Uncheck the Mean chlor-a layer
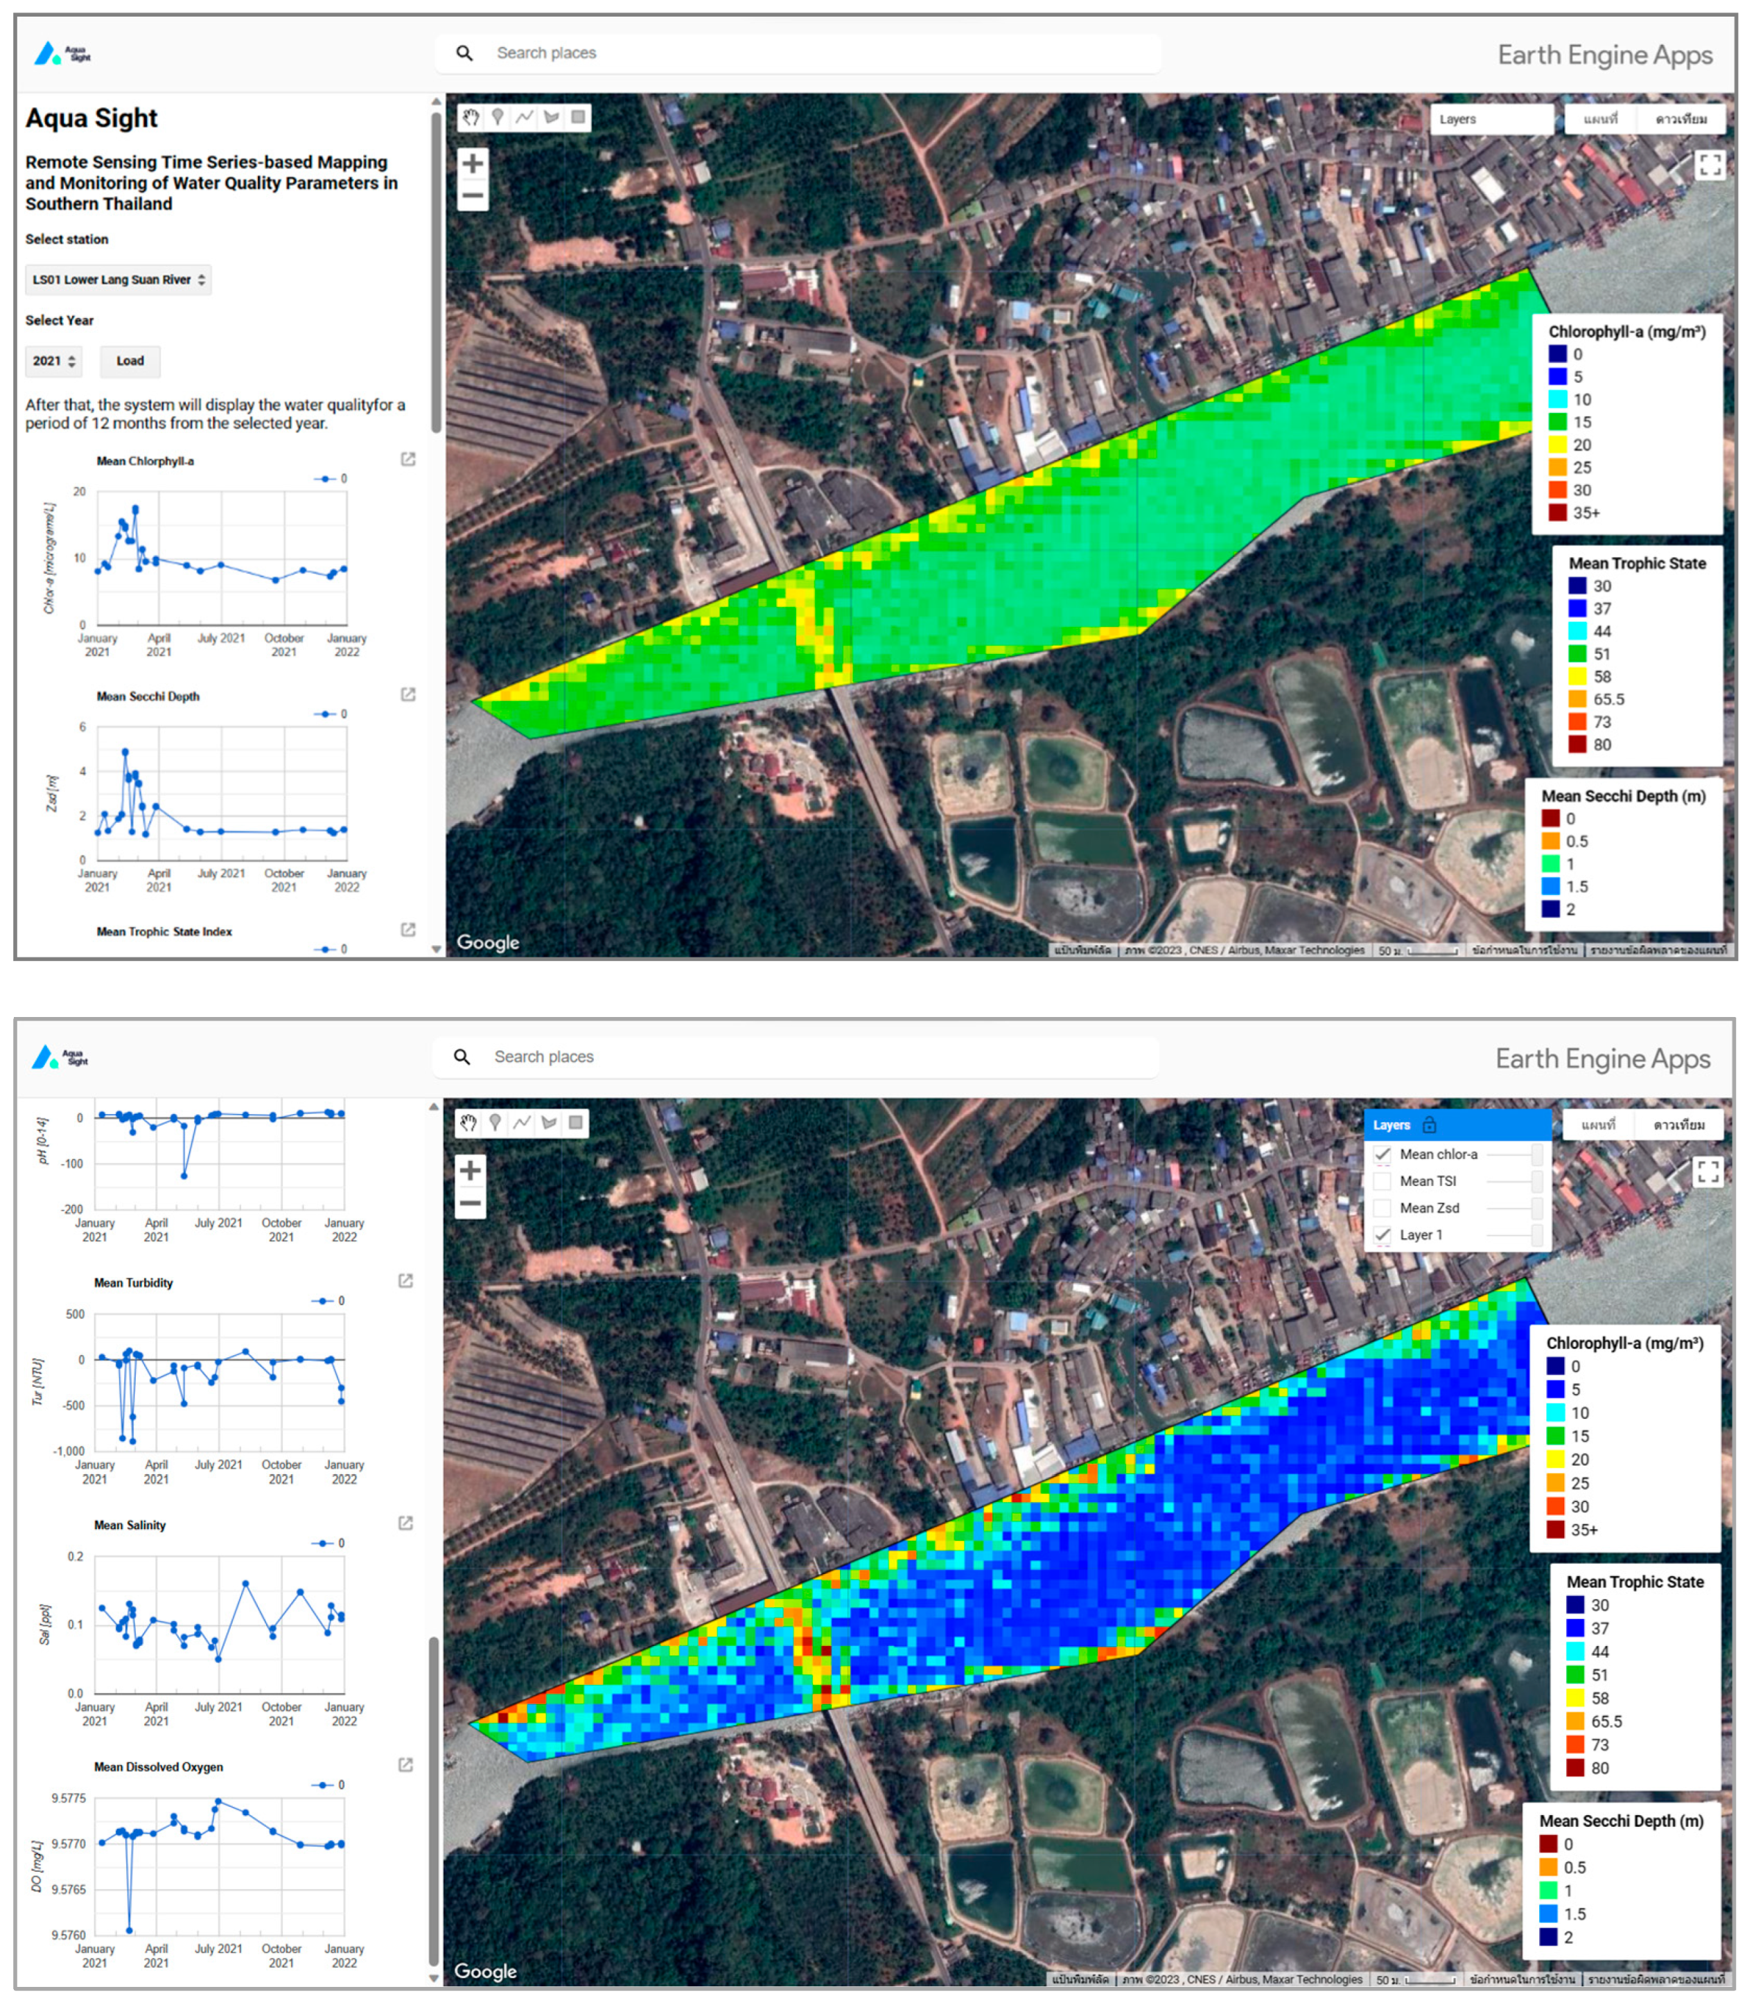Screen dimensions: 1747x1998 click(1382, 1154)
